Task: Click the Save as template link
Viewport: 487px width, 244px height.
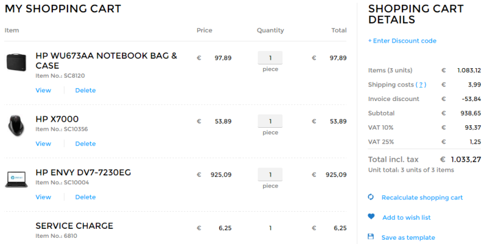Action: coord(408,237)
